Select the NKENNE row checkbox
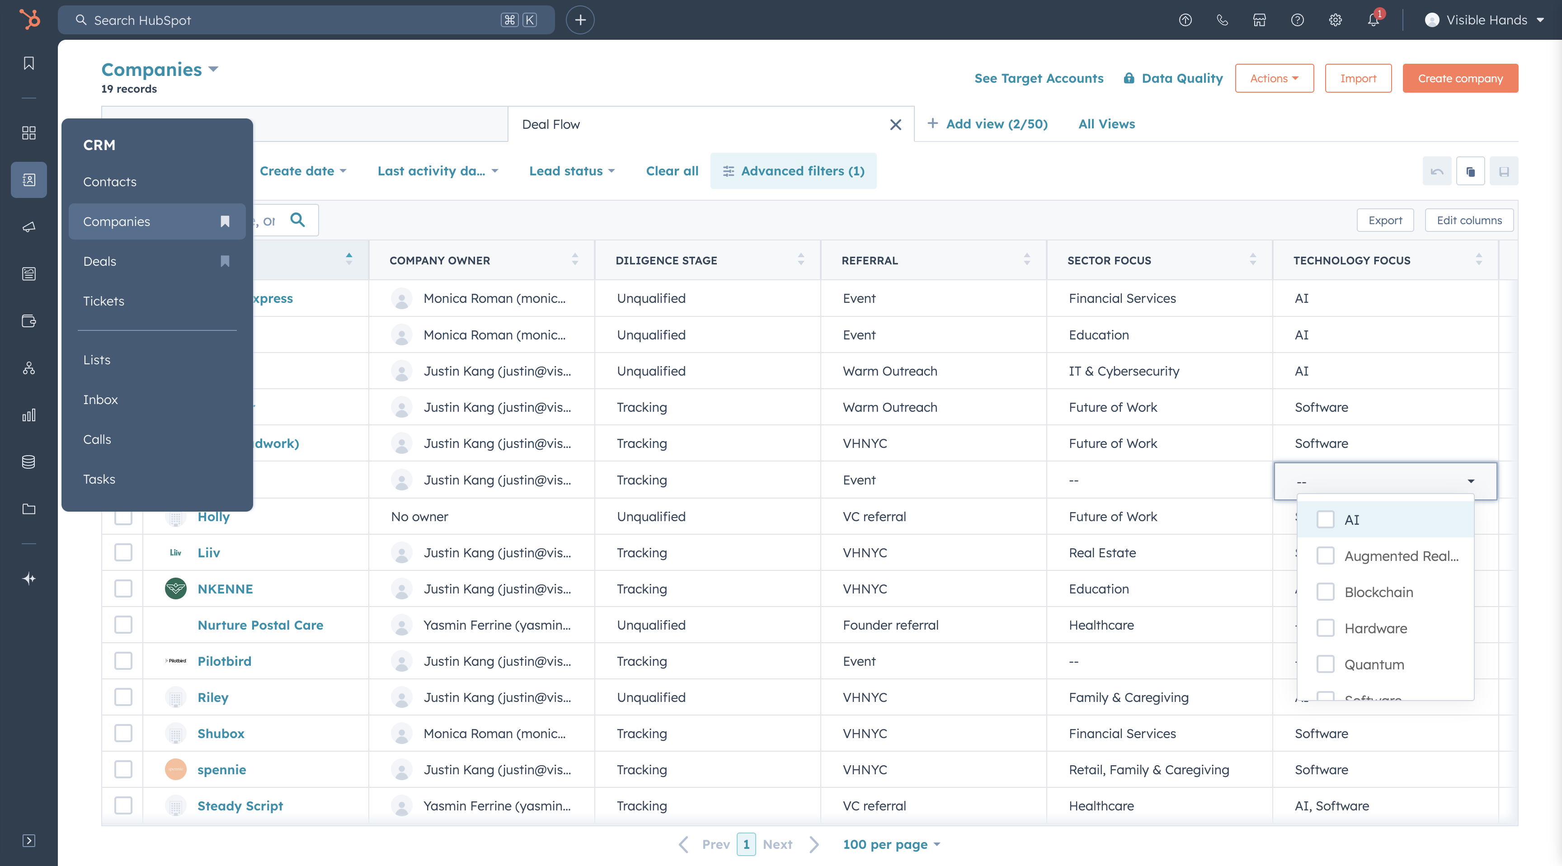1562x866 pixels. coord(123,588)
